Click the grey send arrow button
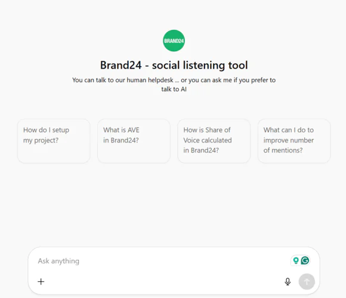The width and height of the screenshot is (346, 298). [x=307, y=281]
